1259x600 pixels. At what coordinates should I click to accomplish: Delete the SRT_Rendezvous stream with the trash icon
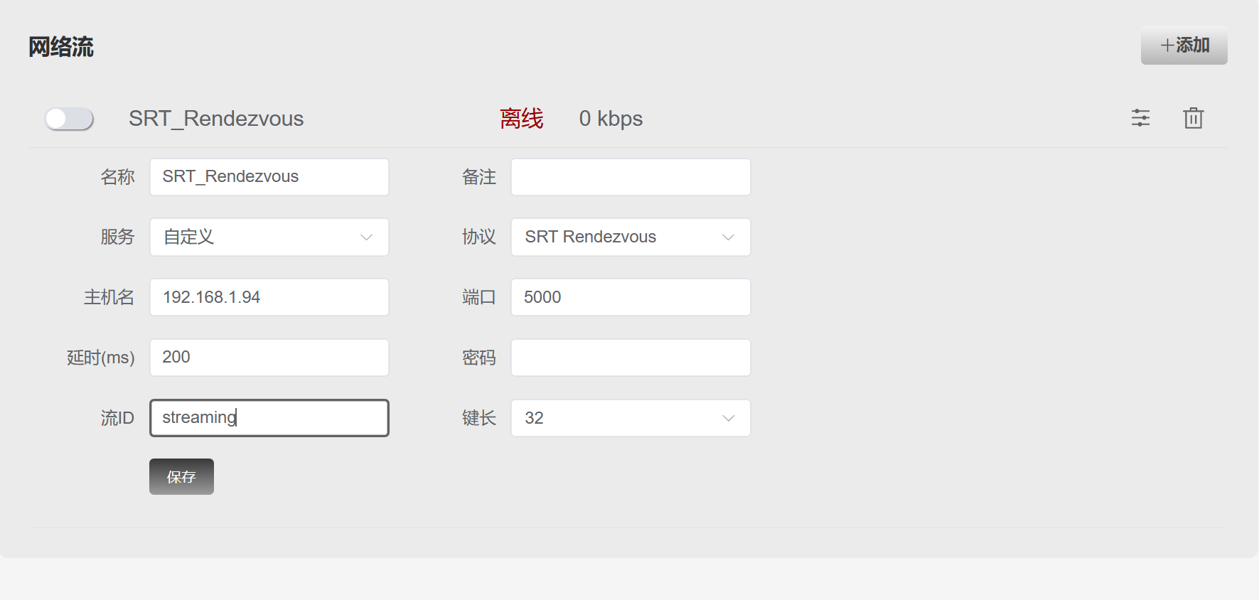point(1193,118)
